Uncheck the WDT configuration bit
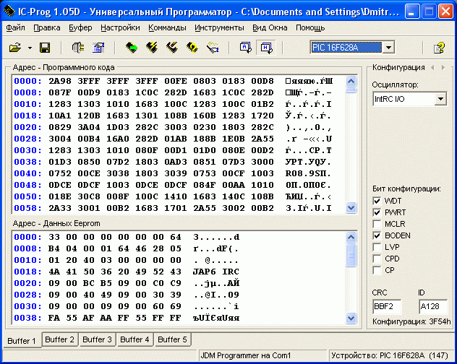The image size is (457, 364). [377, 201]
